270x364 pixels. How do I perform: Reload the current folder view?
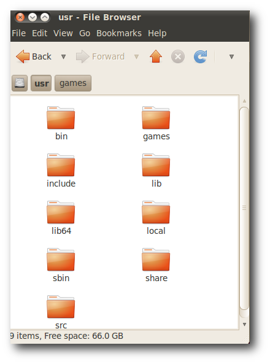click(201, 56)
